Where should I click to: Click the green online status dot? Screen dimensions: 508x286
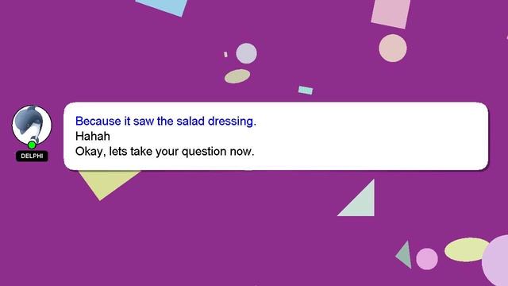click(x=32, y=145)
